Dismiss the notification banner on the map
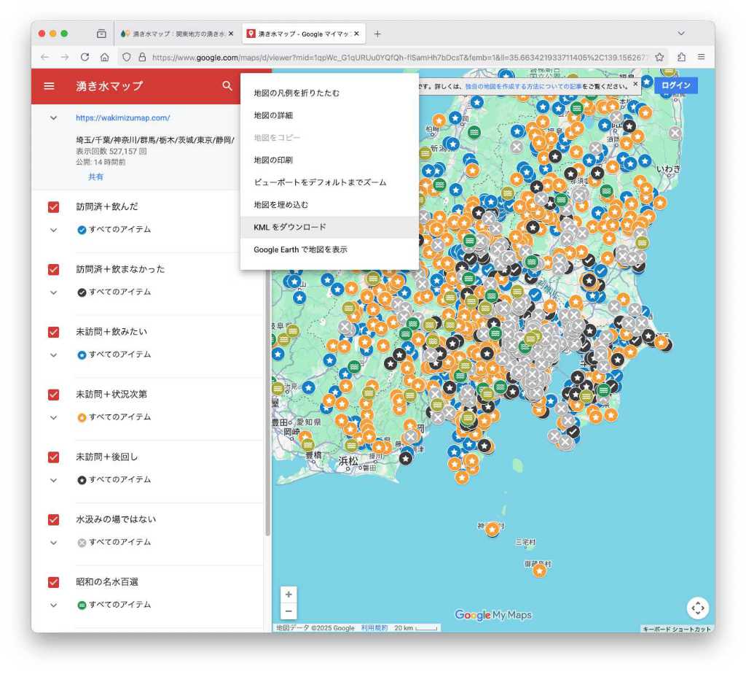Viewport: 746px width, 674px height. pos(635,85)
